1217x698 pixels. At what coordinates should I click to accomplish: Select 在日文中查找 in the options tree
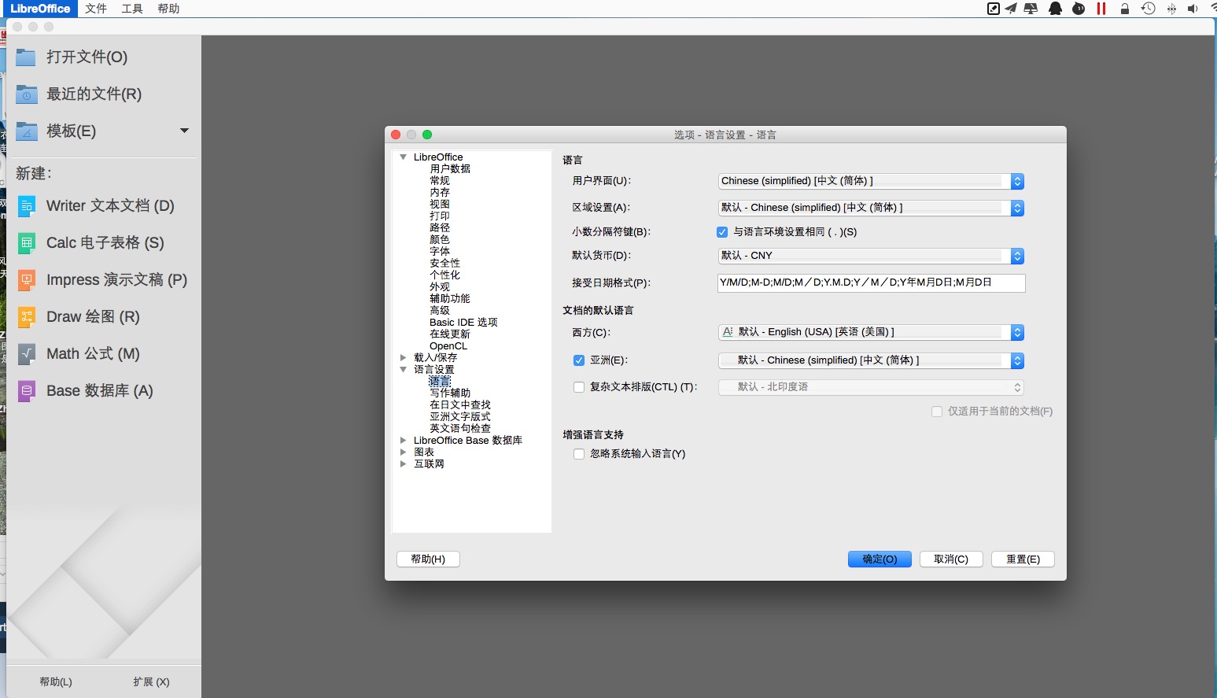pyautogui.click(x=460, y=405)
